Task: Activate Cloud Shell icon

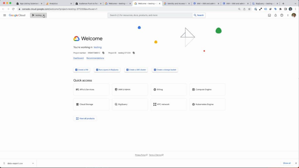Action: 270,15
